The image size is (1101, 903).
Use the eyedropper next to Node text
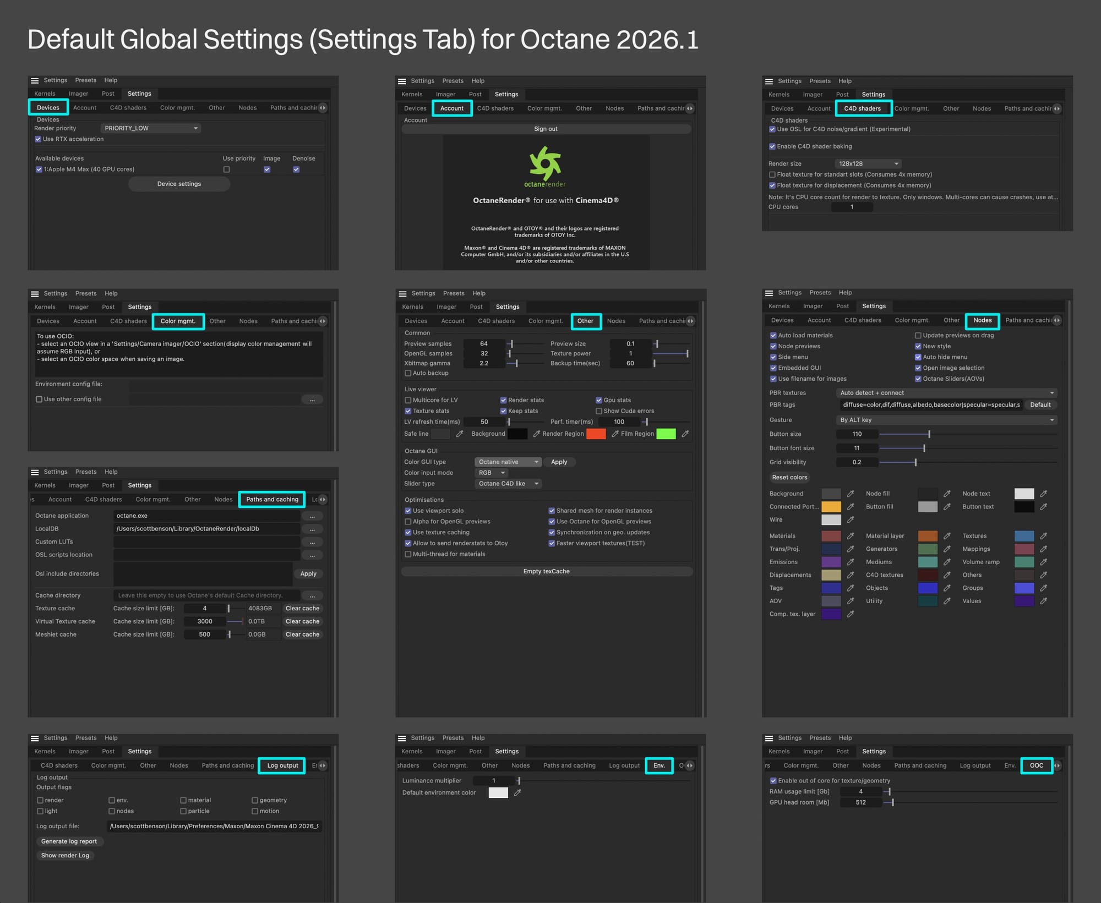(x=1043, y=494)
